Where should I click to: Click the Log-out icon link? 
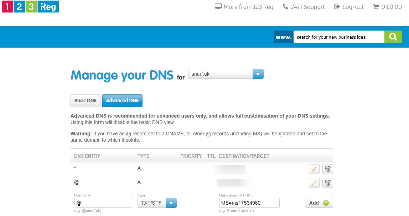pos(337,7)
